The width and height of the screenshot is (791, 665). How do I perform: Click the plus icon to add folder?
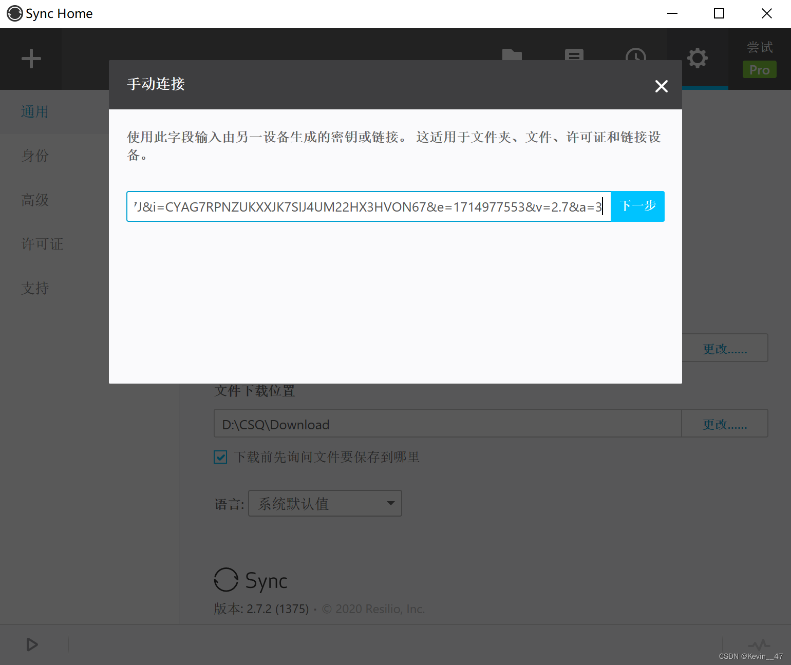click(x=31, y=59)
